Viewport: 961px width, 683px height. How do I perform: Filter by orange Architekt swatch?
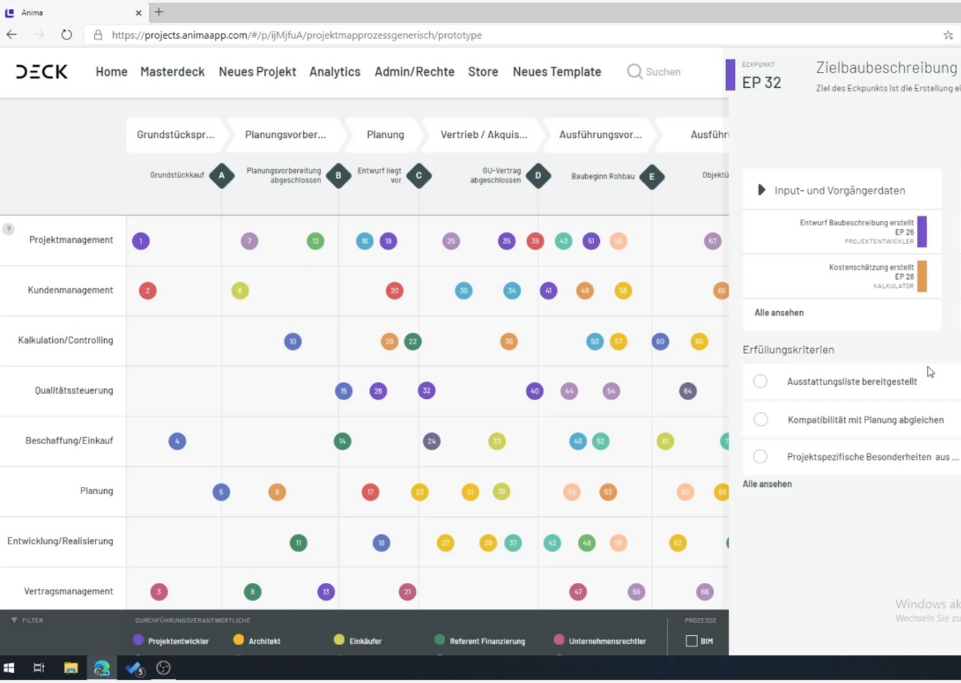(x=238, y=640)
